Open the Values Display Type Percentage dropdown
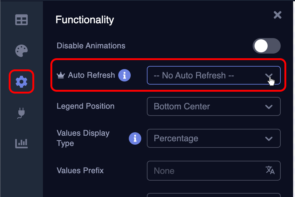Screen dimensions: 295x197 pyautogui.click(x=214, y=138)
